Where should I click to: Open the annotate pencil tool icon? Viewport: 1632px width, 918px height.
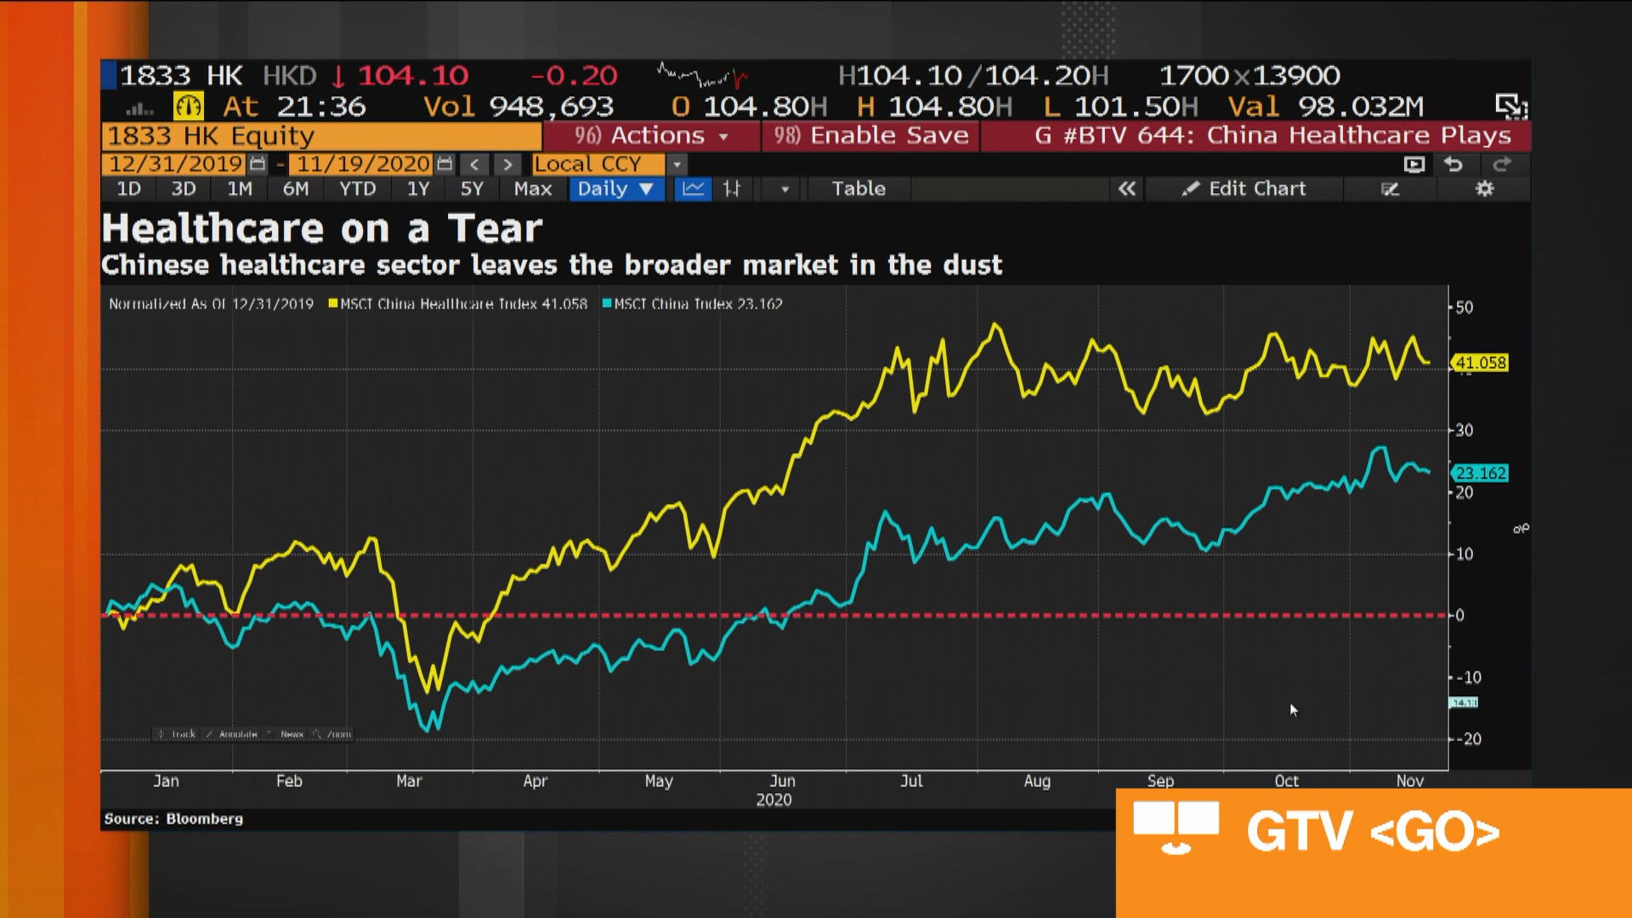[1390, 189]
